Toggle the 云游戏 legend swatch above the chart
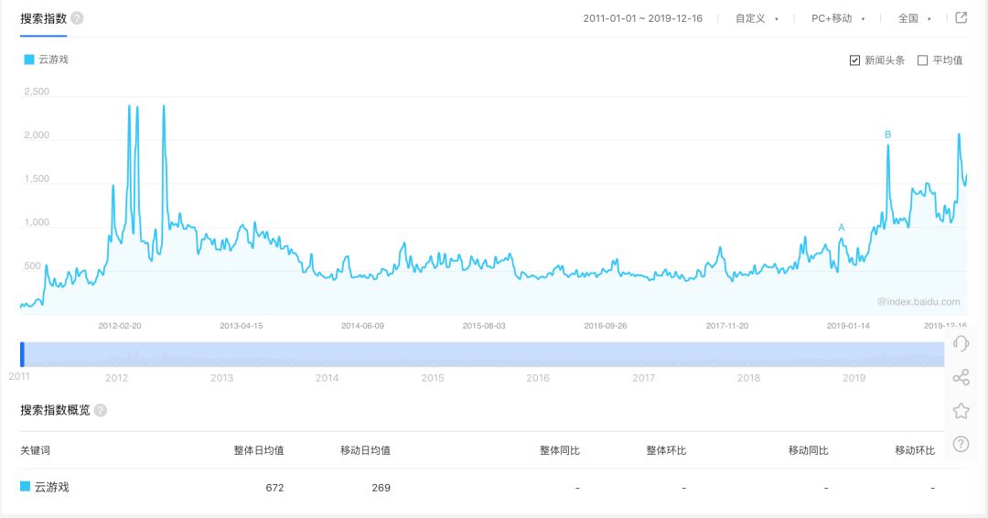Screen dimensions: 988x518 coord(29,59)
